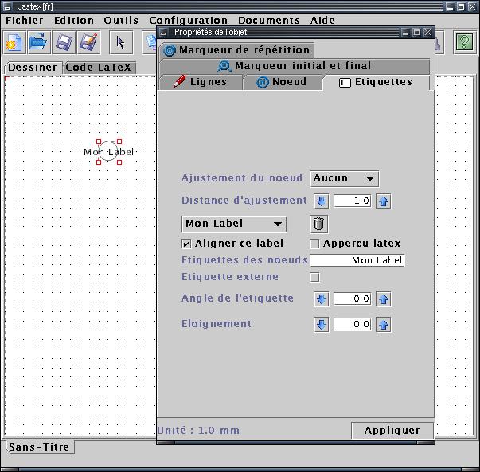Switch to the Code LaTeX tab
The width and height of the screenshot is (480, 472).
99,68
